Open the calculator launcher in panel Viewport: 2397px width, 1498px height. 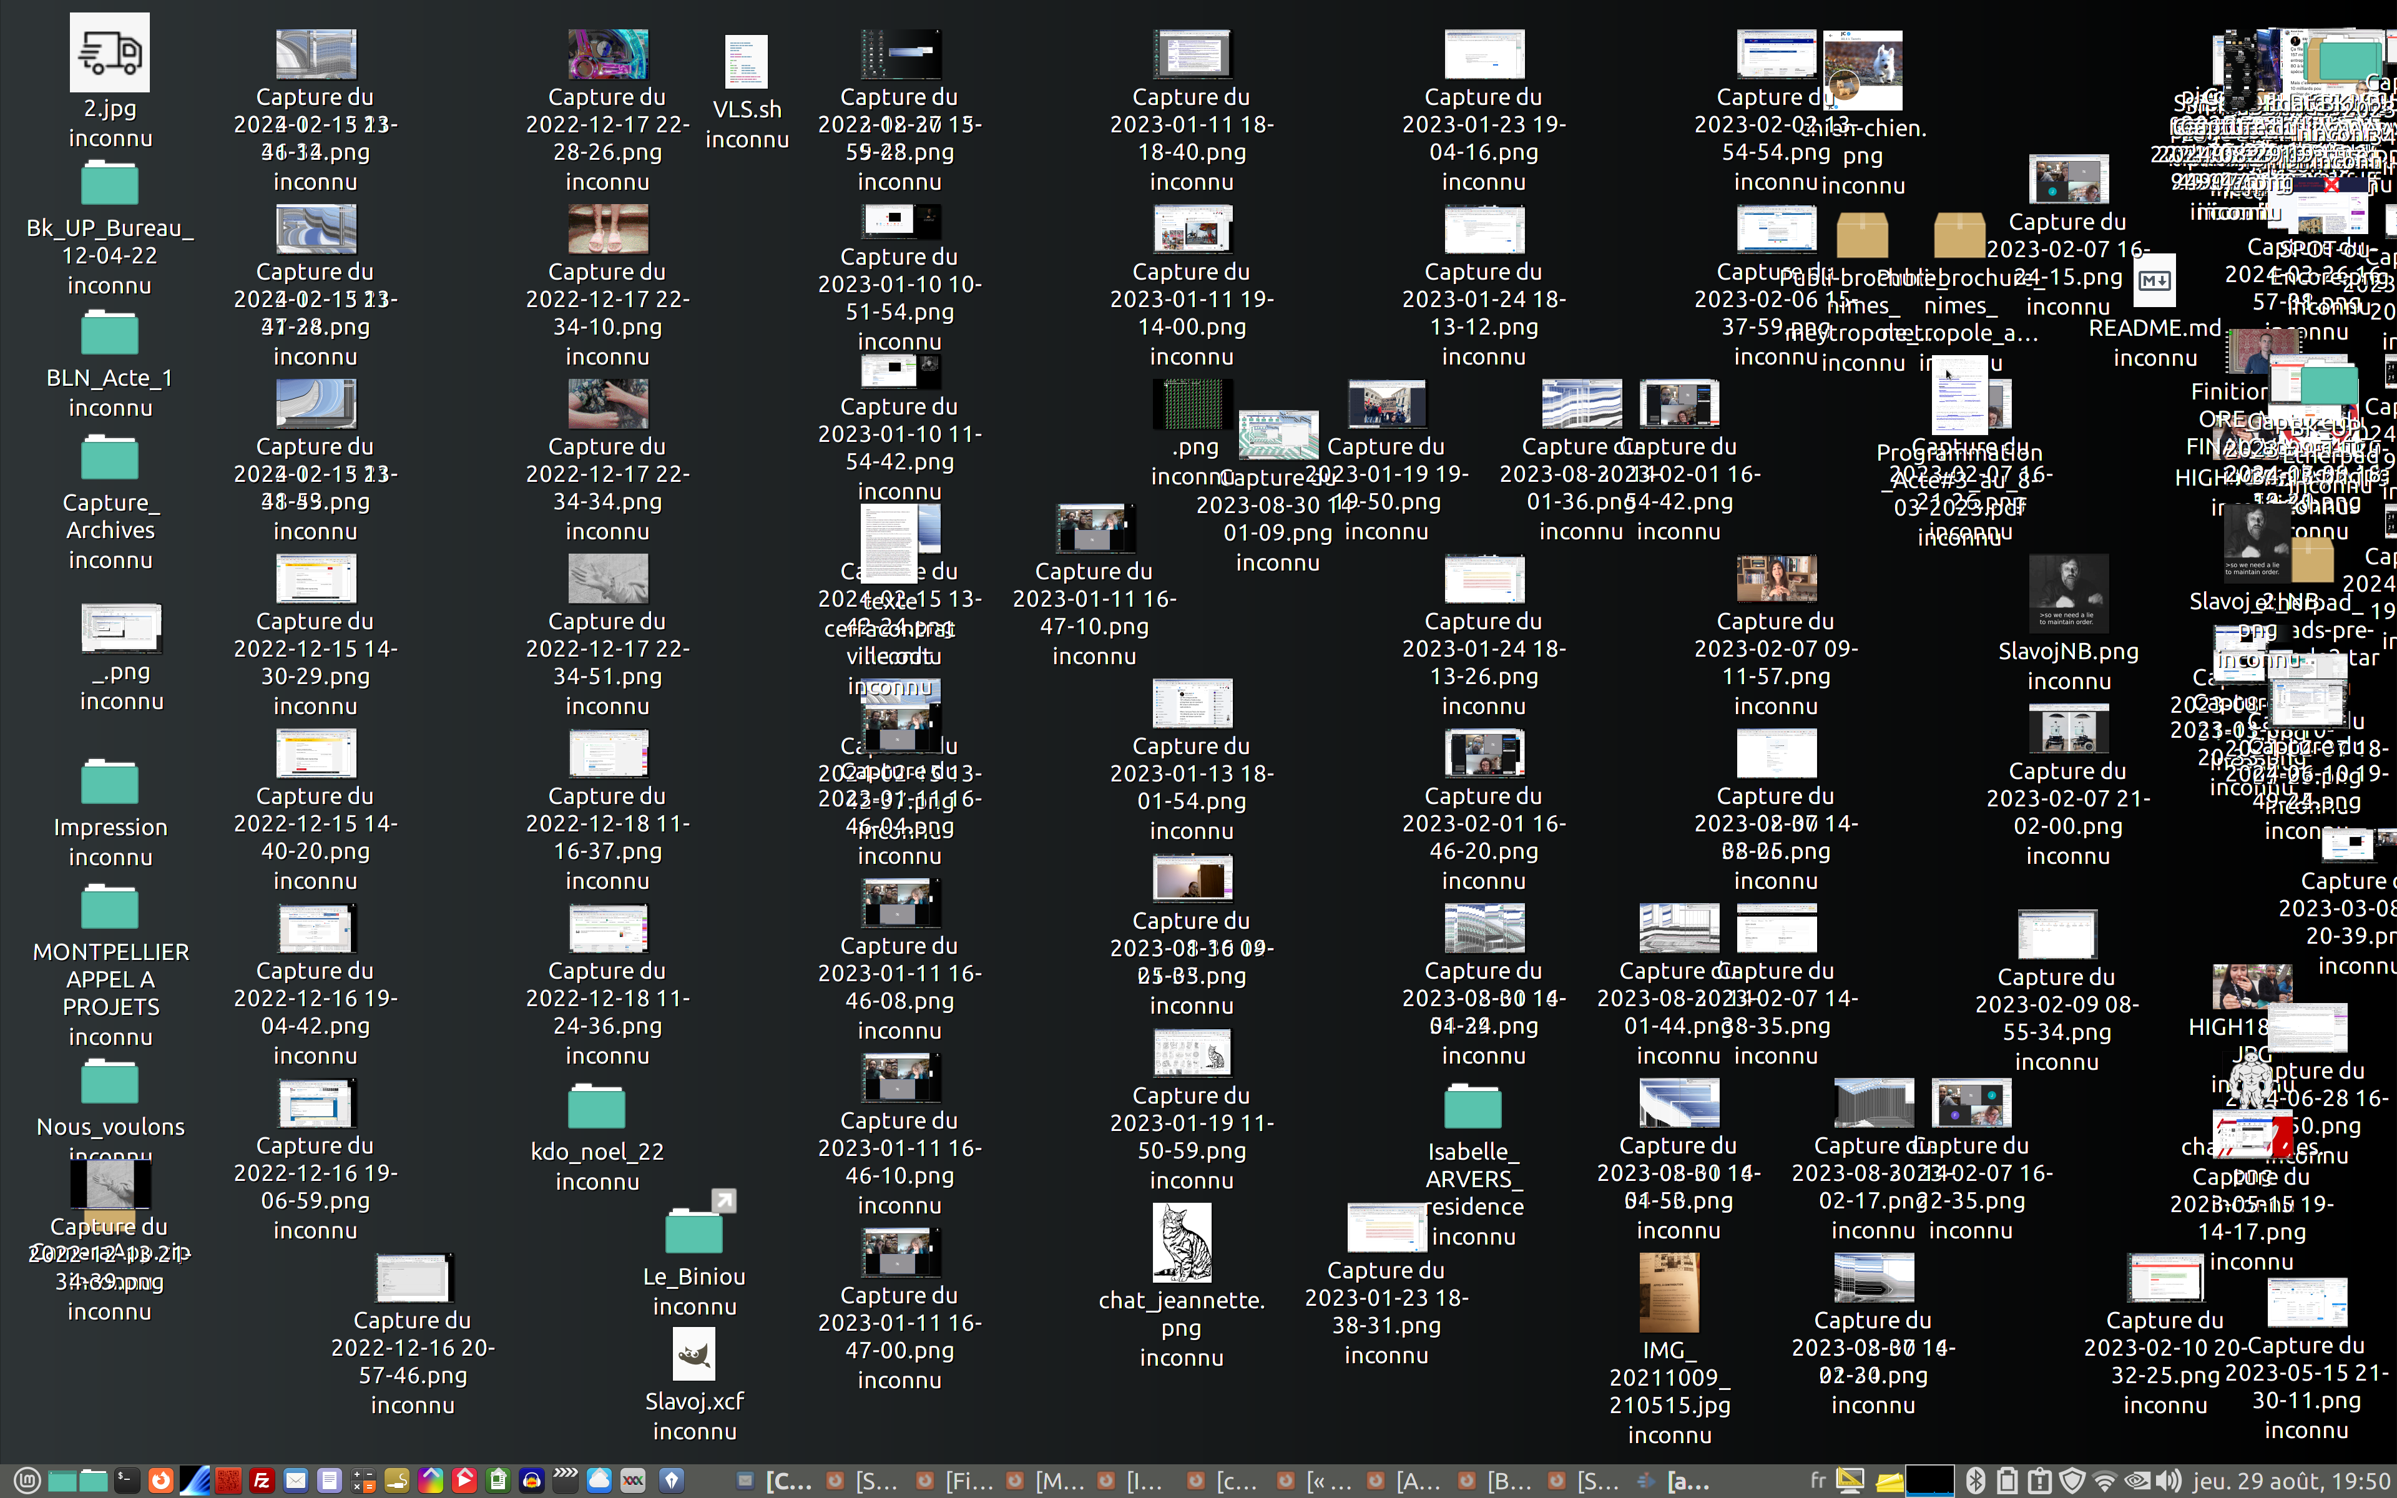tap(363, 1481)
